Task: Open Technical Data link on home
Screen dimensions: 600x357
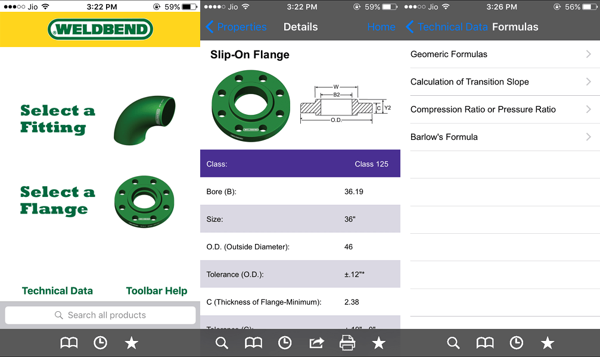Action: [x=57, y=291]
